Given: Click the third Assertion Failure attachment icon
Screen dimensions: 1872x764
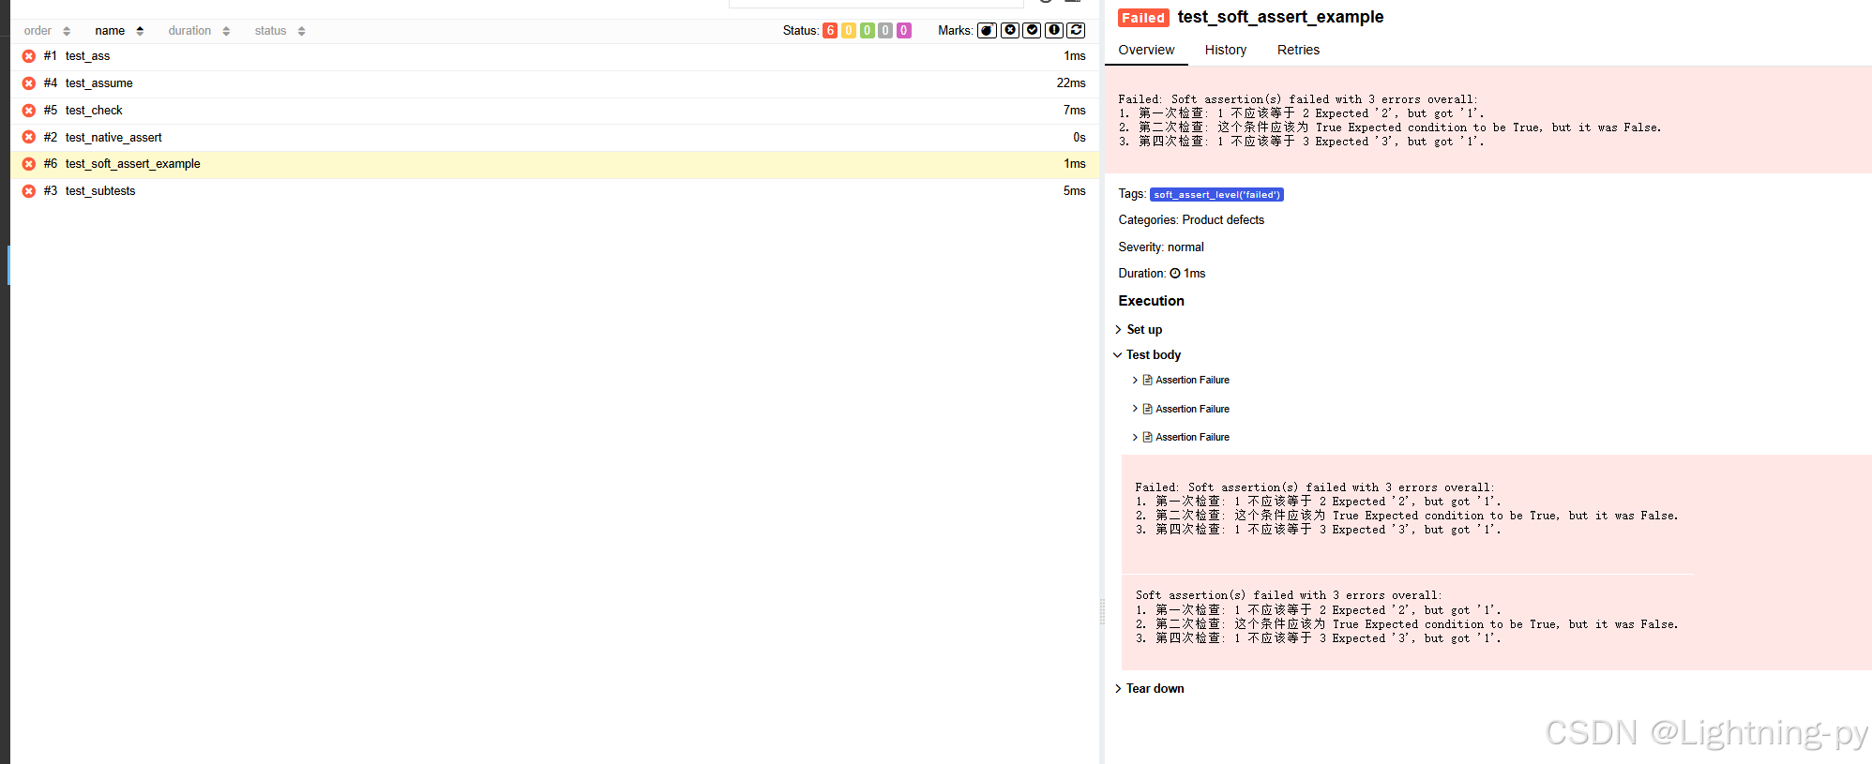Looking at the screenshot, I should 1147,437.
